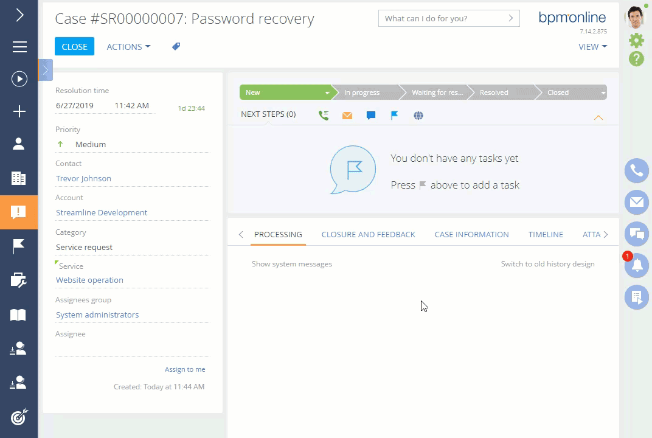Open the notifications bell icon
This screenshot has width=652, height=438.
[x=637, y=265]
